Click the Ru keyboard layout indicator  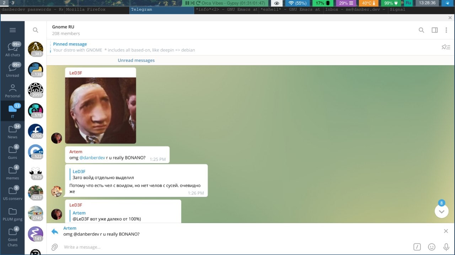click(408, 3)
